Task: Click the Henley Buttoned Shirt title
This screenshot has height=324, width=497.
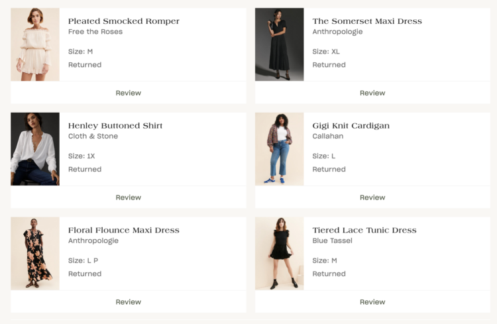Action: click(115, 126)
